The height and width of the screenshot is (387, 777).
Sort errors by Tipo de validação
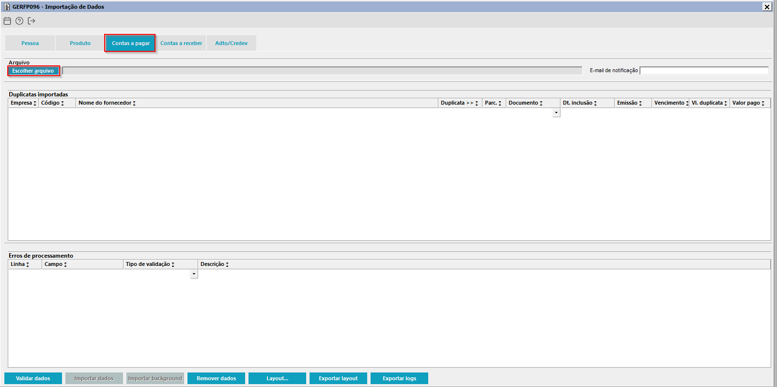tap(160, 264)
